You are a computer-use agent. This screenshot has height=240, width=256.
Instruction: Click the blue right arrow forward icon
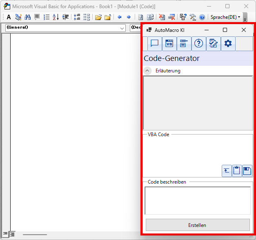129,17
